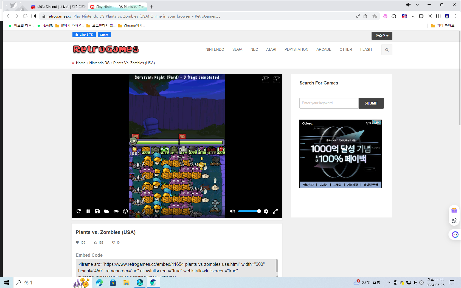Click the expand-window icon atop the game
Viewport: 461px width, 288px height.
277,80
